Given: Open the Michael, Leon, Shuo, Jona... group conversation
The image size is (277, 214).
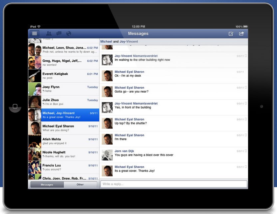Looking at the screenshot, I should [64, 50].
